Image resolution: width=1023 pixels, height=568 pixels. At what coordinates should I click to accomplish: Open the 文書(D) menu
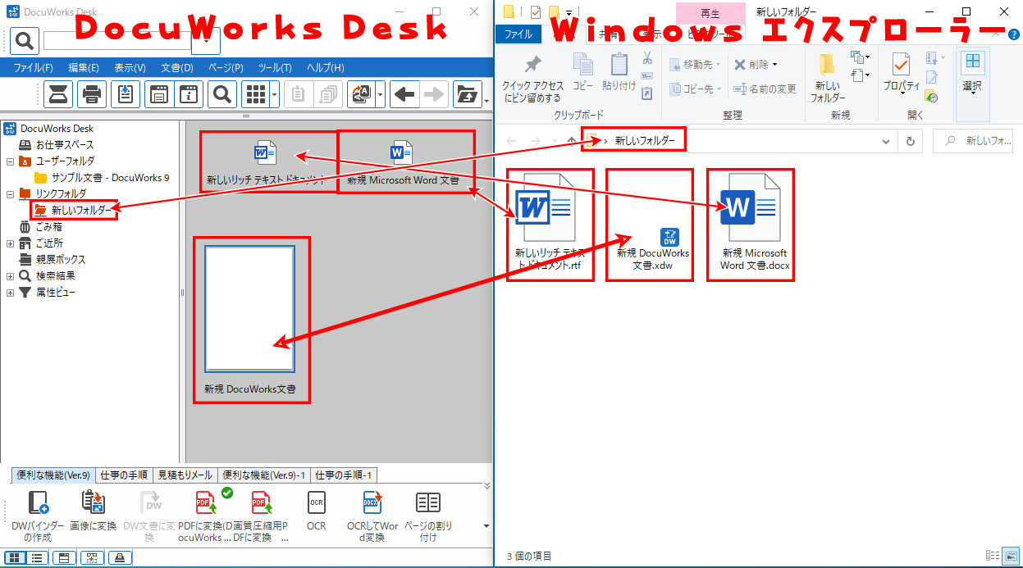coord(177,67)
